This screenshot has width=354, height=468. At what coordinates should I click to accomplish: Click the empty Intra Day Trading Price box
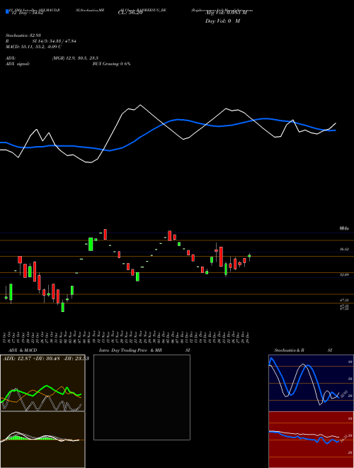click(142, 397)
